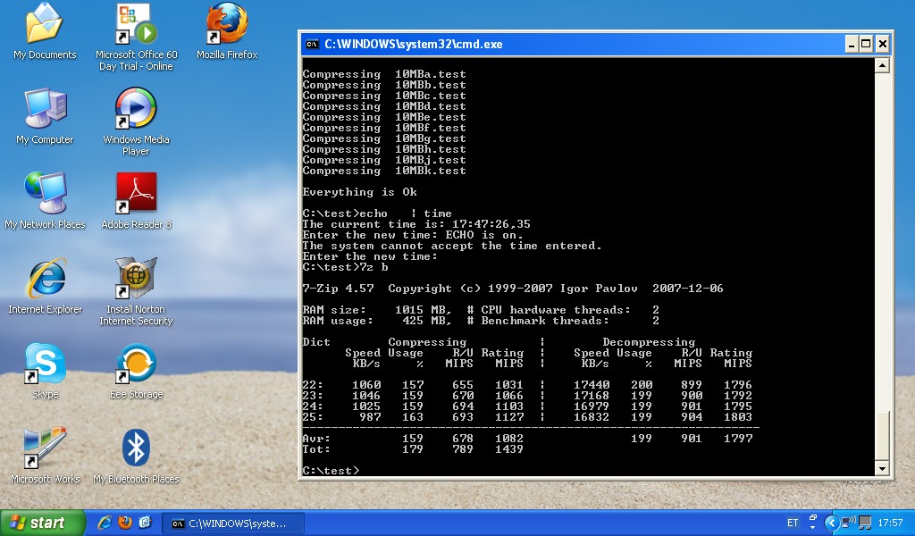Screen dimensions: 915x536
Task: Click the 'RAM usage: 425 MB' line
Action: (x=376, y=320)
